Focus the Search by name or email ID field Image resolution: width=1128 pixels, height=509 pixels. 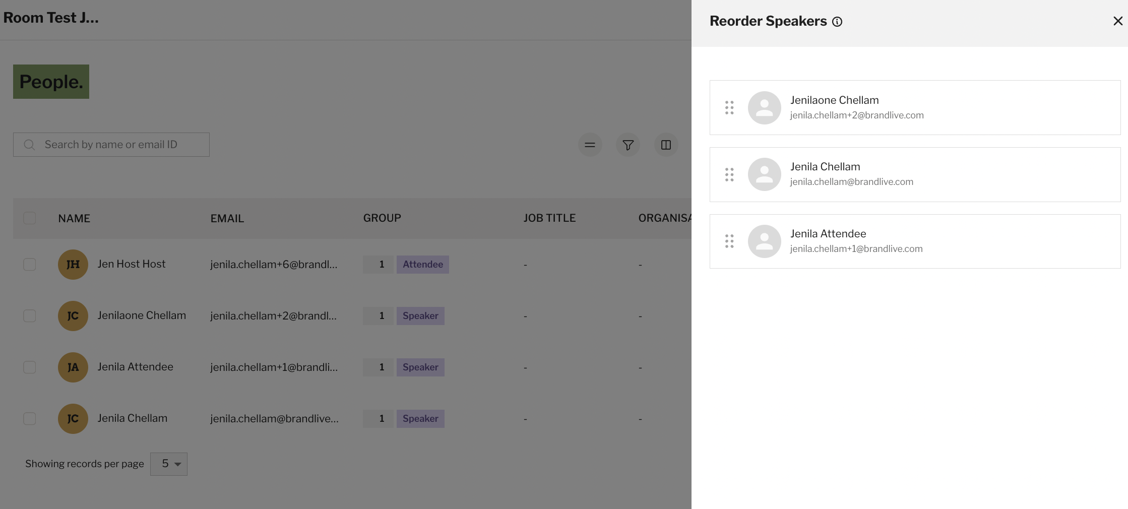[x=111, y=145]
